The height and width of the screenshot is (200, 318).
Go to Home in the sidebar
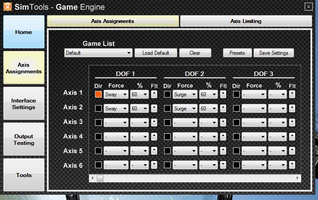[24, 32]
